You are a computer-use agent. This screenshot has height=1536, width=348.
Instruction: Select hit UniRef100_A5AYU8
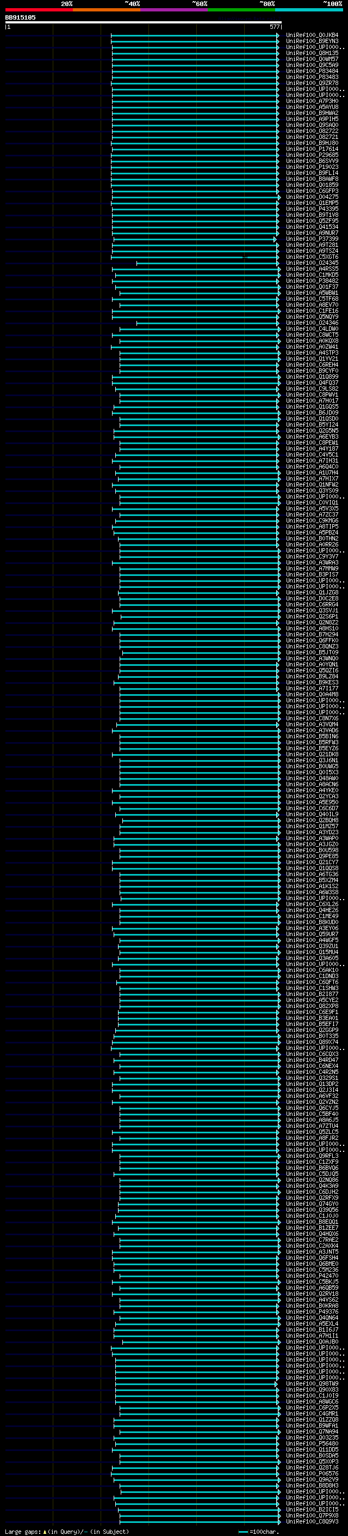312,107
